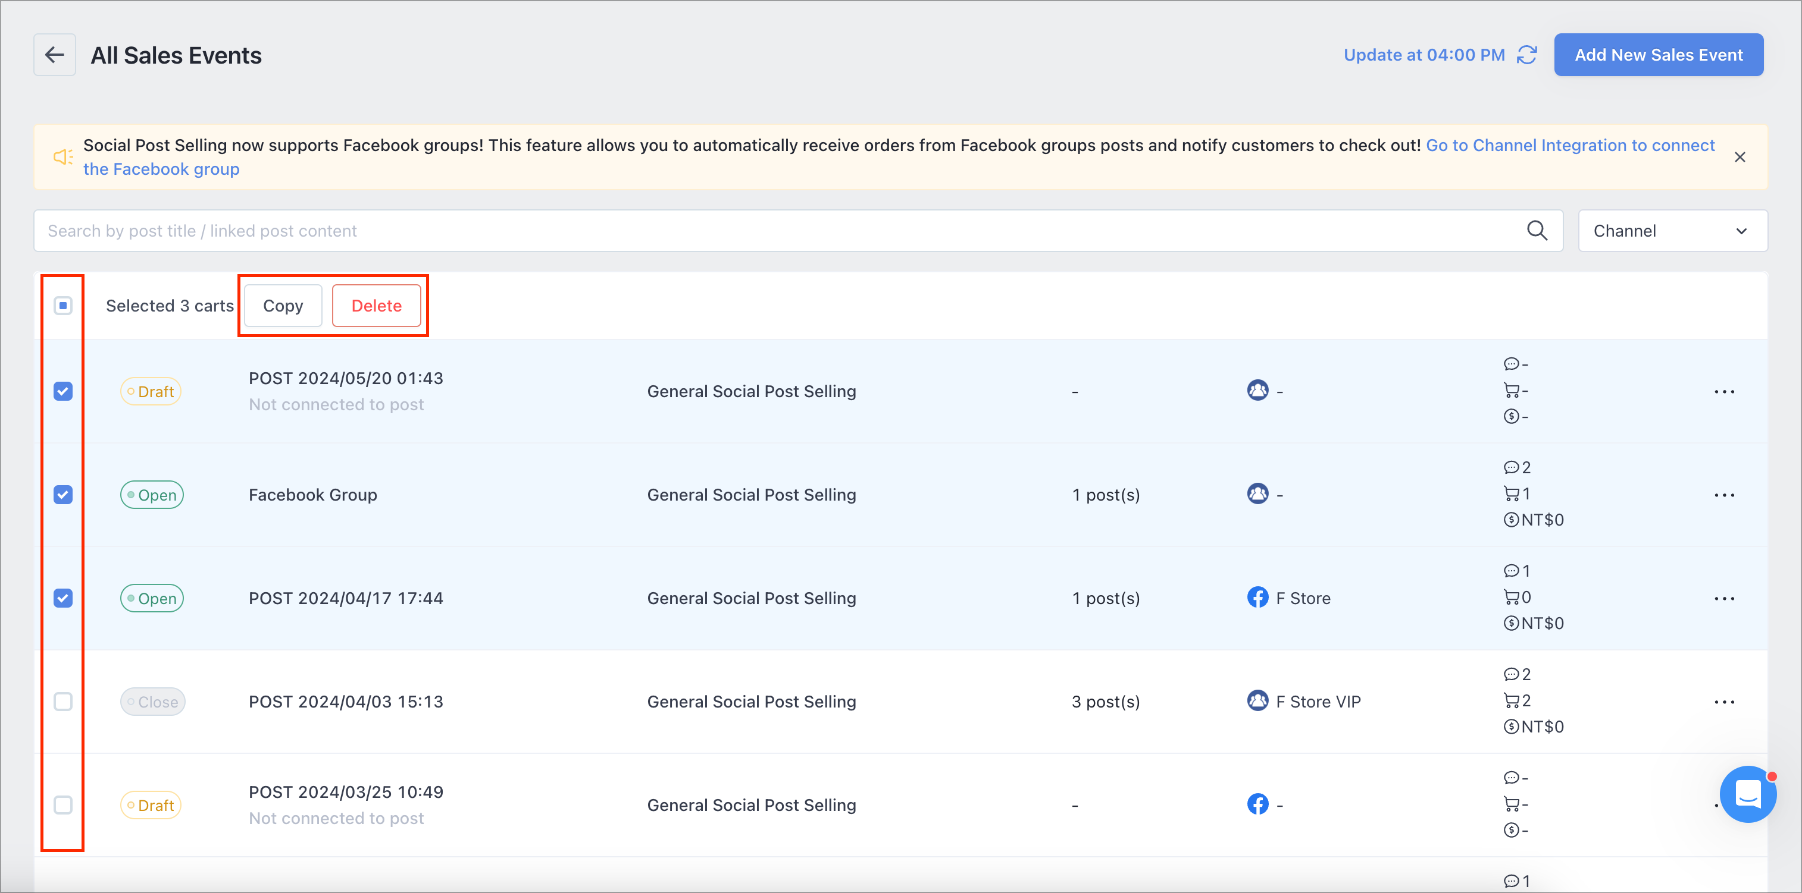Check the POST 2024/04/03 15:13 row
This screenshot has width=1802, height=893.
[x=63, y=702]
